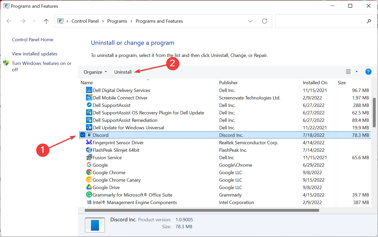Click the horizontal scrollbar thumb
This screenshot has width=378, height=237.
(x=202, y=210)
